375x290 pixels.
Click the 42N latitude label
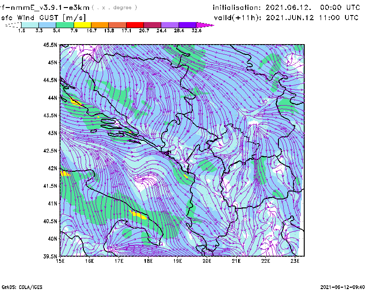pyautogui.click(x=52, y=168)
